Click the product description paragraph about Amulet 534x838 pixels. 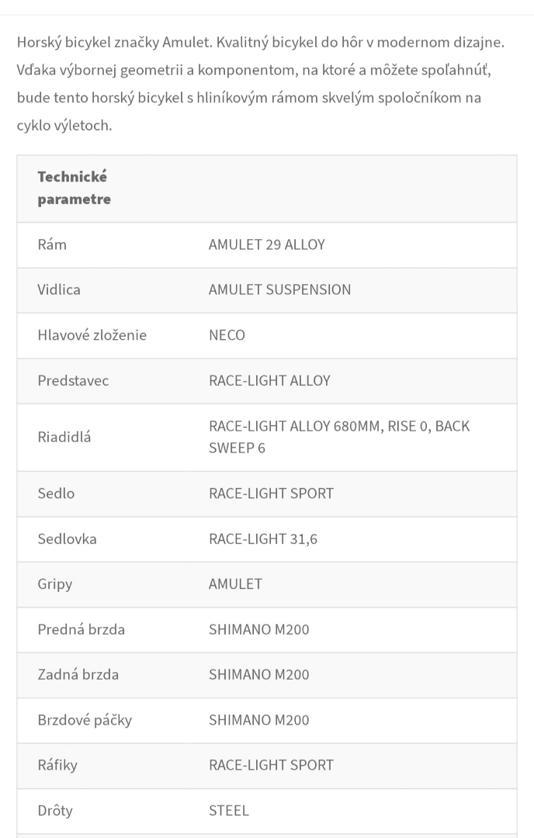click(x=261, y=83)
